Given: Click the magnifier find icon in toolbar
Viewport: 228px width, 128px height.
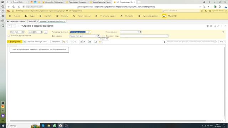Looking at the screenshot, I should [72, 42].
